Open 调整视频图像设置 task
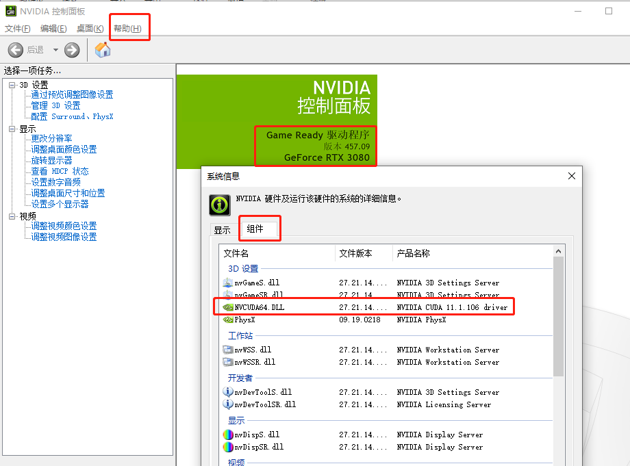 click(x=64, y=237)
